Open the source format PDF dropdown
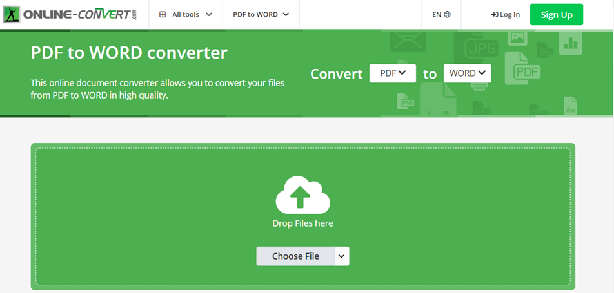 click(x=392, y=73)
